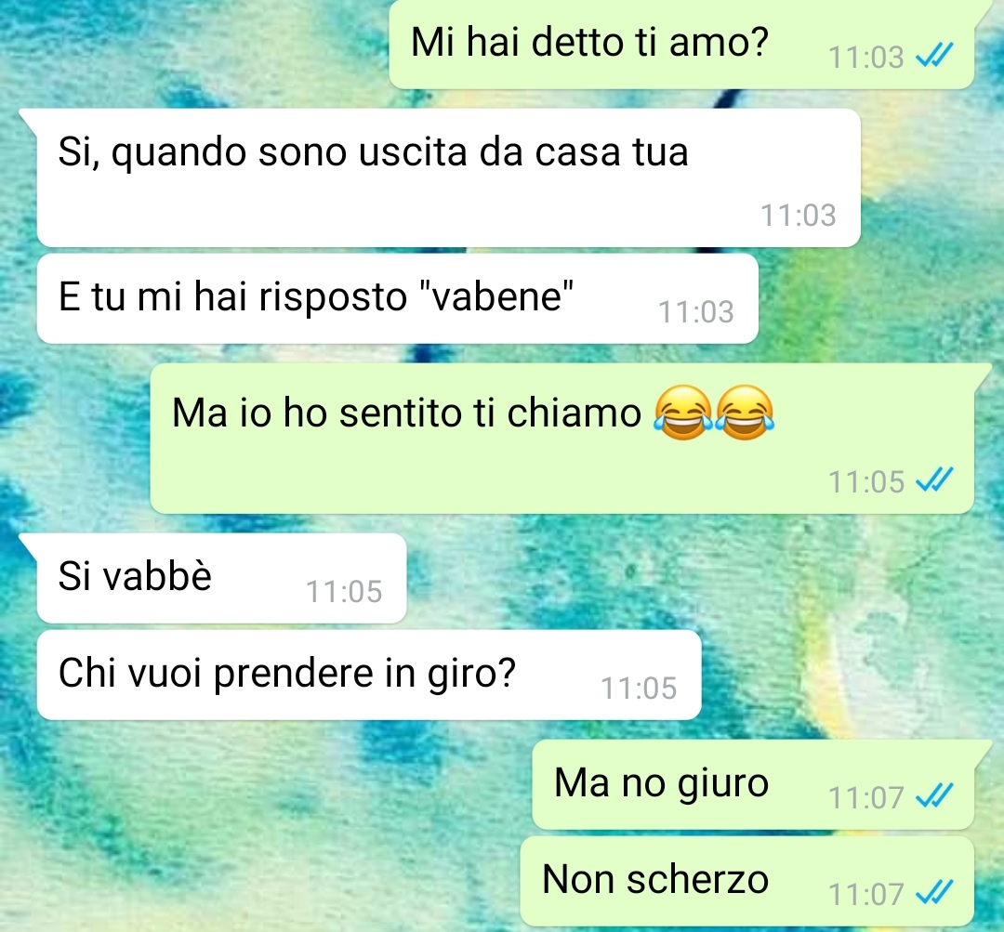Click the 11:07 timestamp on 'Ma no giuro'
The height and width of the screenshot is (932, 1004).
865,797
